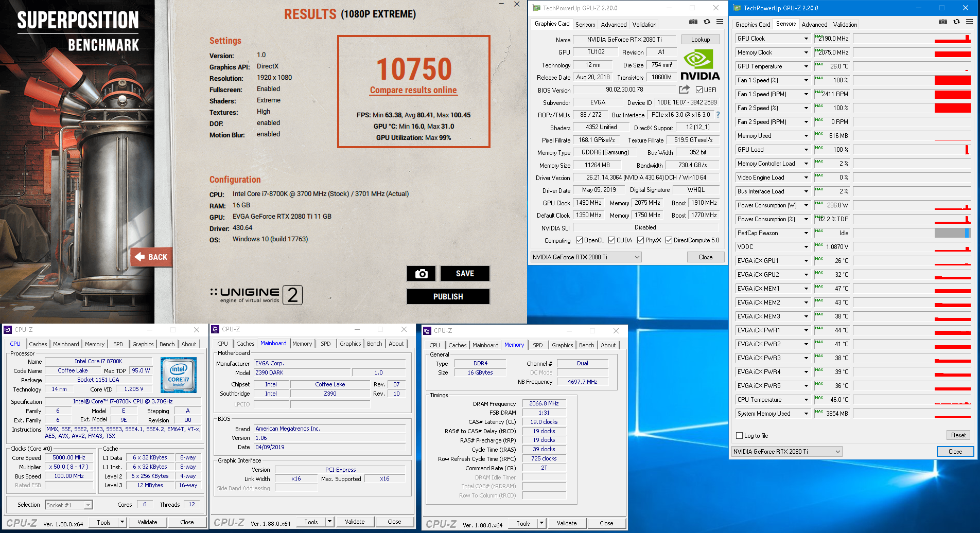Open the Tools dropdown arrow in CPU-Z CPU window
This screenshot has width=980, height=533.
(122, 522)
